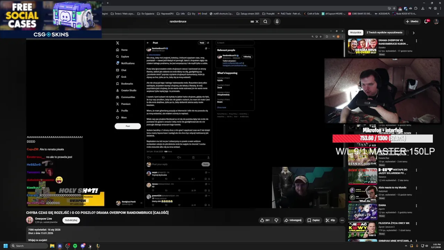444x250 pixels.
Task: Select Z Twoich wyników wyszukiwania chip
Action: [x=384, y=32]
